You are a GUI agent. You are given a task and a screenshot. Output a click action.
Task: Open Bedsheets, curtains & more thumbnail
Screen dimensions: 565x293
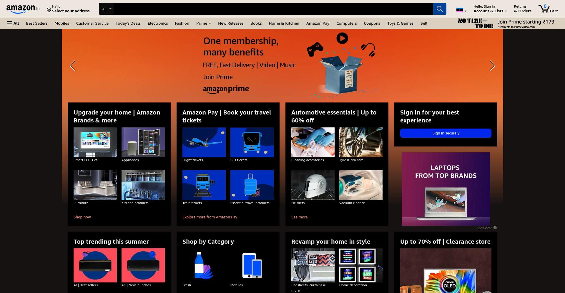(313, 265)
